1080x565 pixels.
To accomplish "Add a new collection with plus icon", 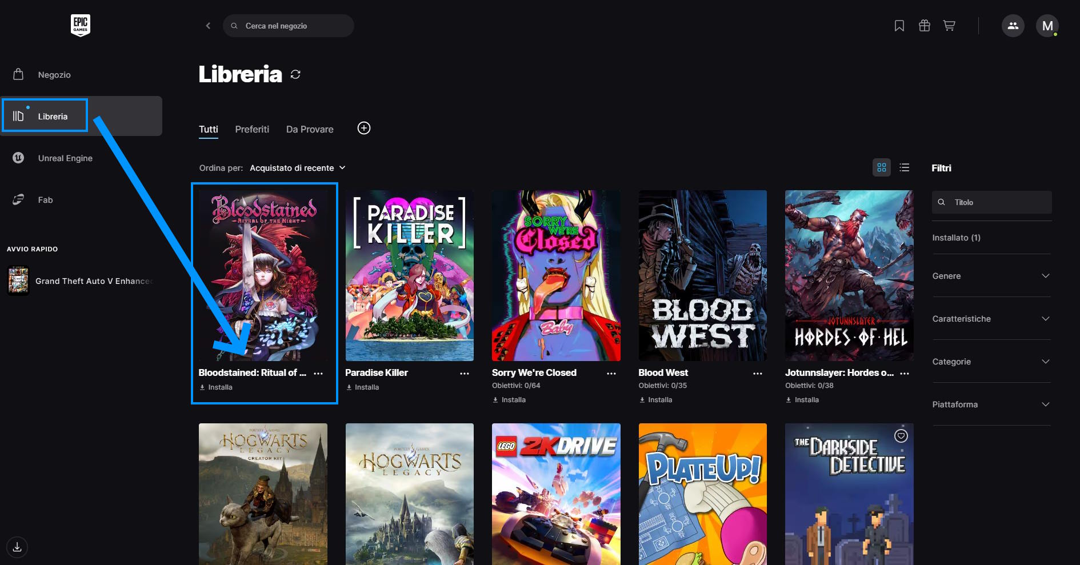I will pos(364,128).
